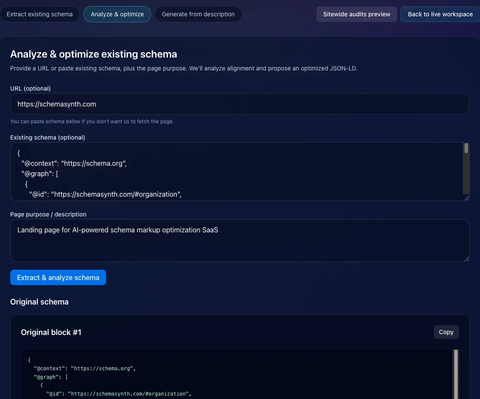Click Back to live workspace button
The width and height of the screenshot is (480, 399).
coord(440,14)
